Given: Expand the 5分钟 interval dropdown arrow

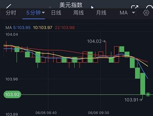Looking at the screenshot, I should point(43,13).
